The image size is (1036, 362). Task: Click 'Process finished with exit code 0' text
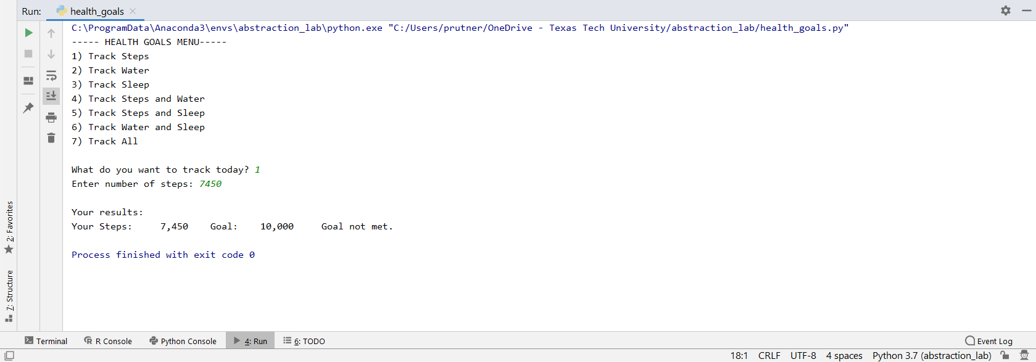[163, 255]
